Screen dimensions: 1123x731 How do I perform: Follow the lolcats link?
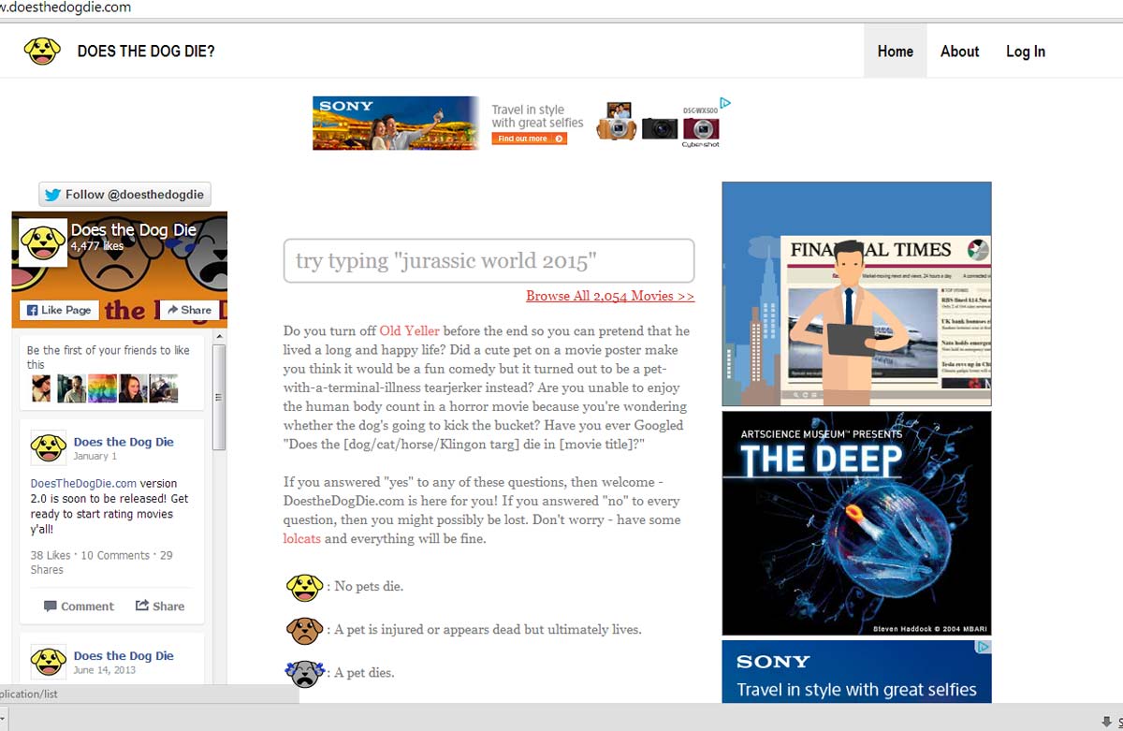[x=302, y=539]
